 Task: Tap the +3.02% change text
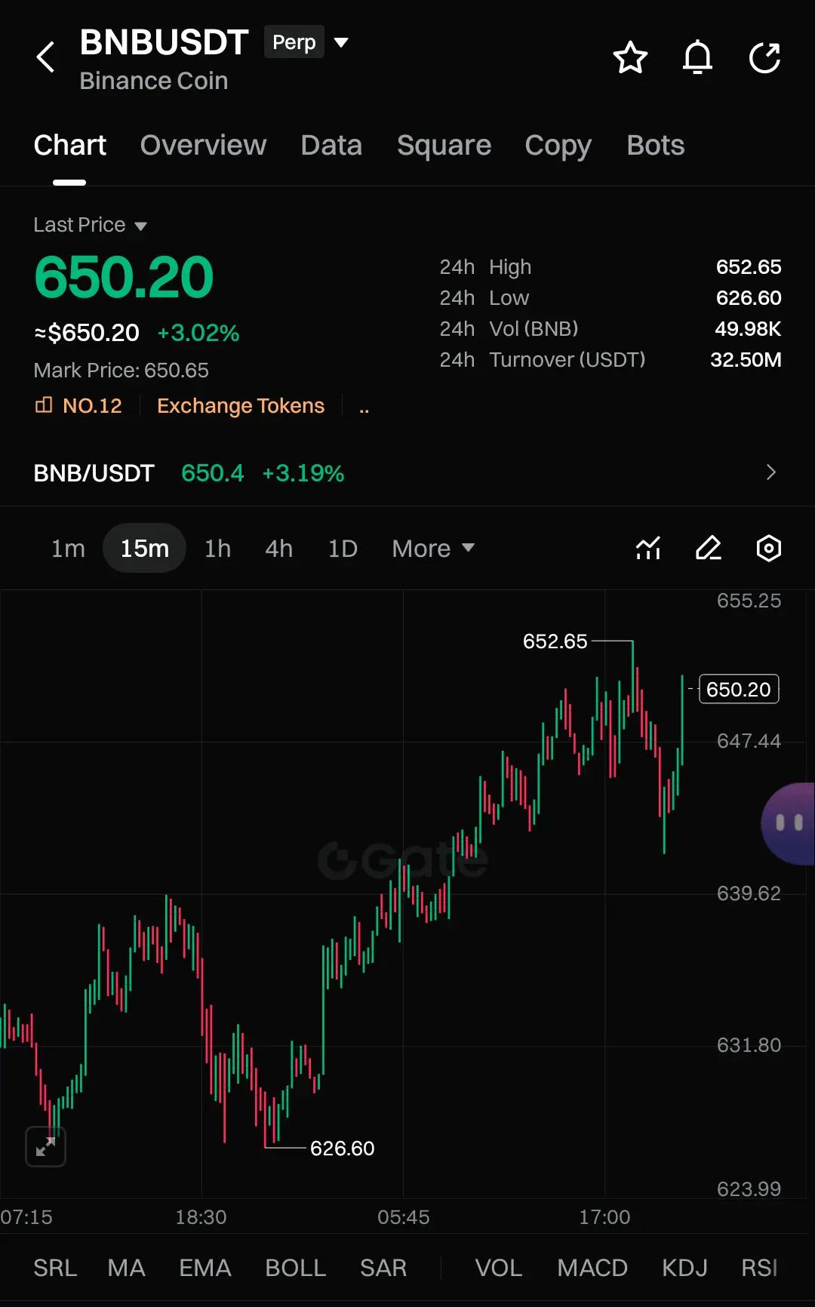198,333
